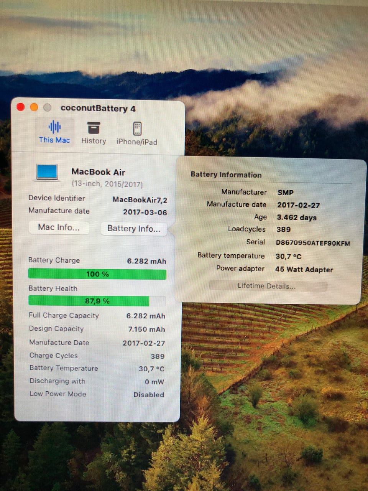Click the Loadcycles label in popover
The image size is (368, 491).
point(247,229)
